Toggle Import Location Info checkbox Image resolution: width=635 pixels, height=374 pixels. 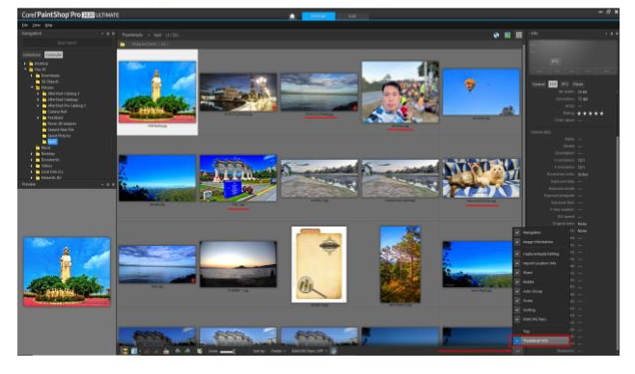coord(517,263)
